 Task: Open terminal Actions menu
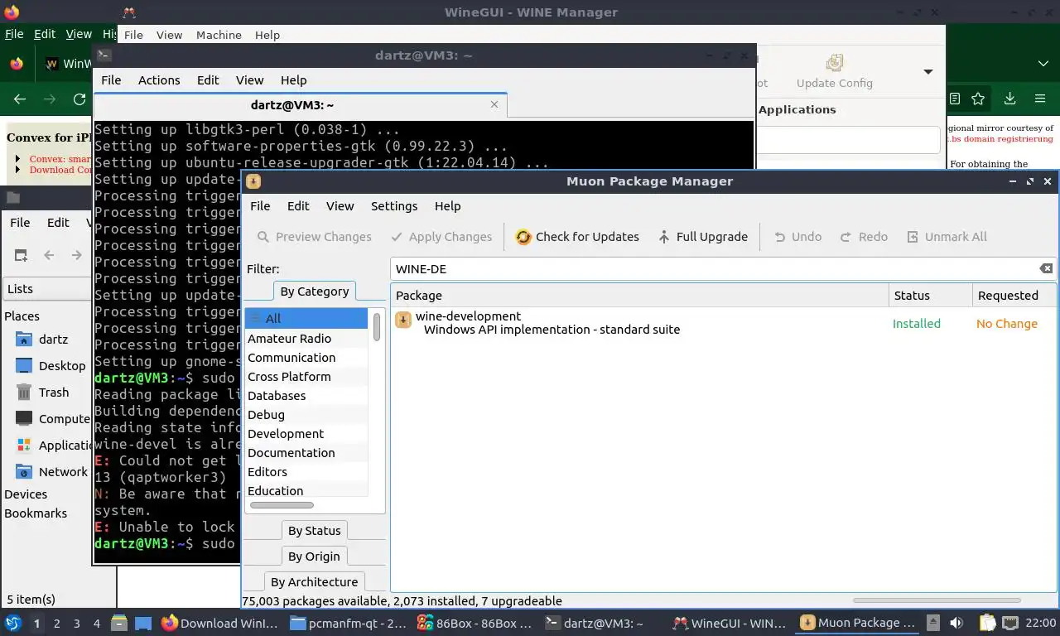point(159,80)
